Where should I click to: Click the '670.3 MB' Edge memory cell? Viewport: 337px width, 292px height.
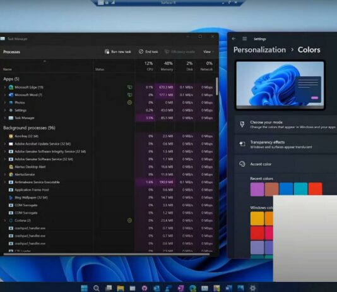165,87
